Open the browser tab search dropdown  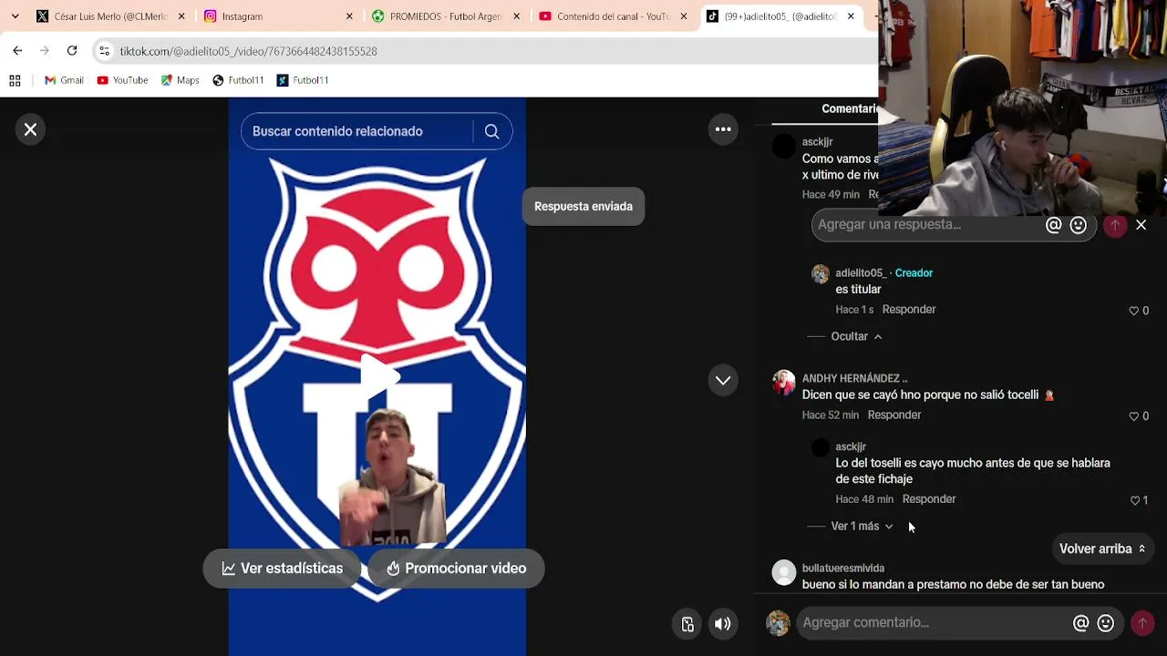[15, 15]
